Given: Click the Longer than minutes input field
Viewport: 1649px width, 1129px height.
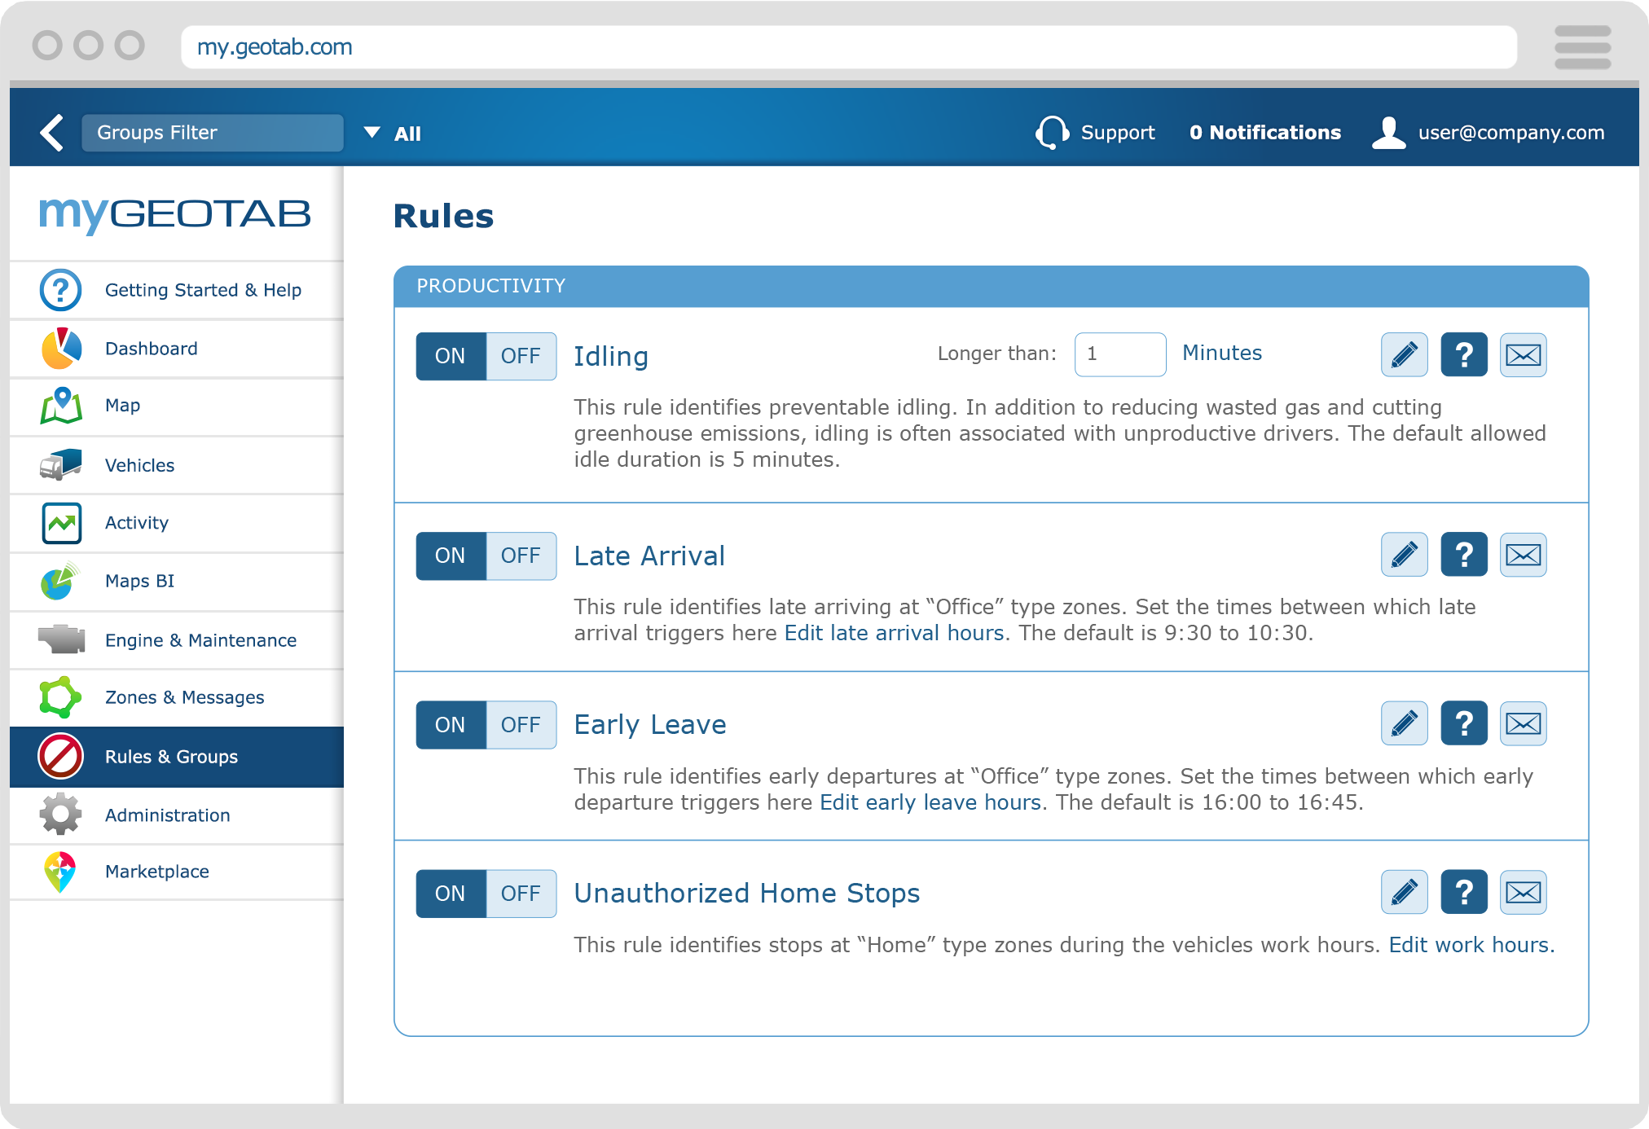Looking at the screenshot, I should [1120, 354].
